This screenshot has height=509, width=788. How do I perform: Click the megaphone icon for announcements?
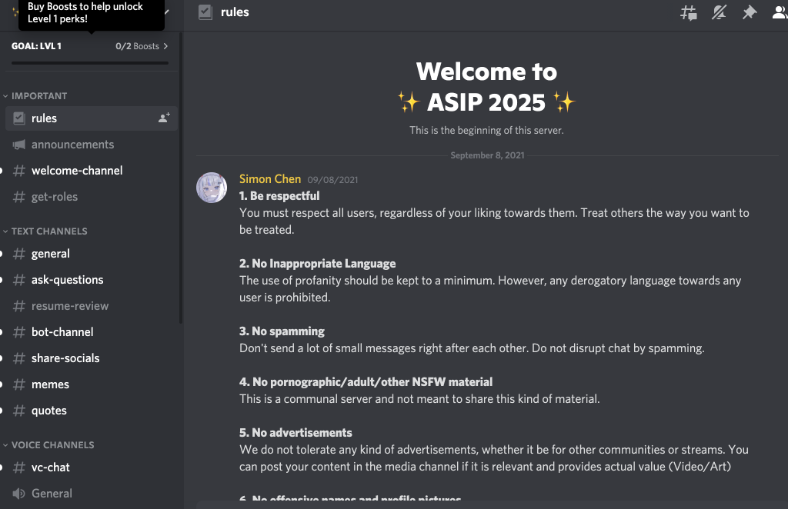pos(19,145)
